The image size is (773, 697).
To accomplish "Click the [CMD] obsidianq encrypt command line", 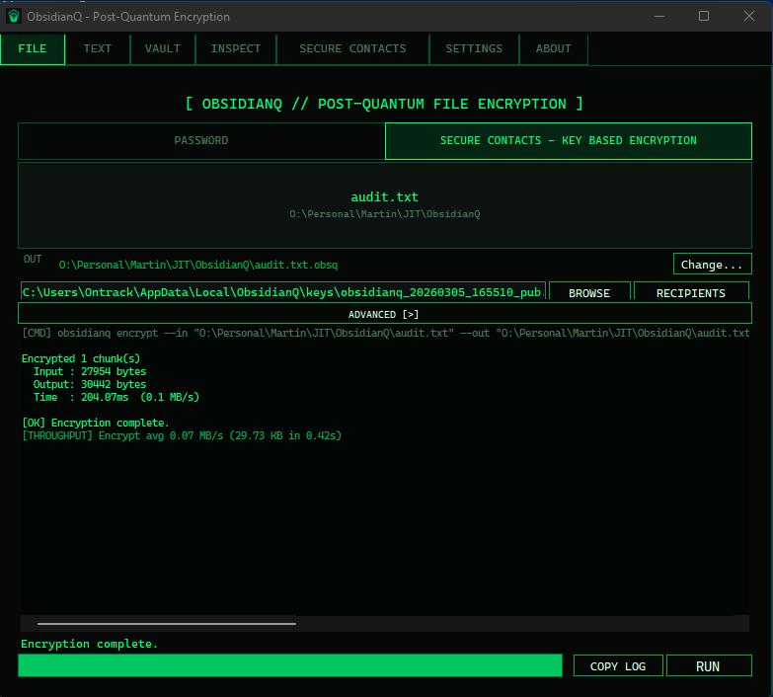I will (386, 334).
